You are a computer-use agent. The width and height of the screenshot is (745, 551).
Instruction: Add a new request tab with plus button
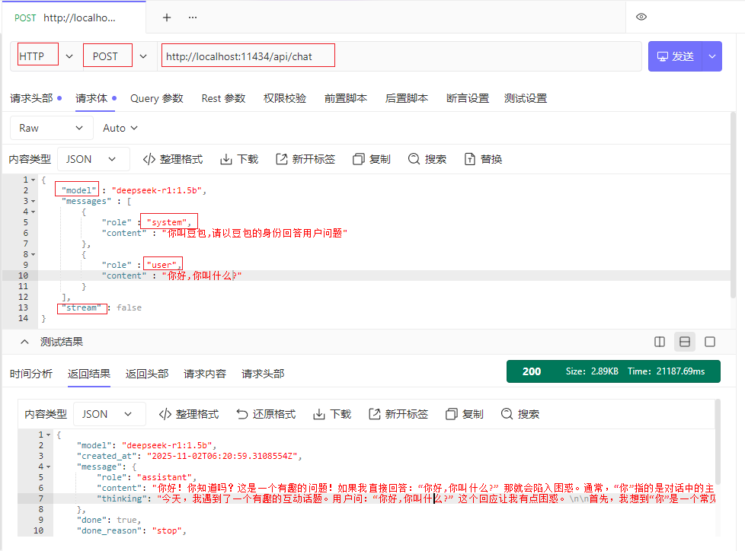(167, 16)
